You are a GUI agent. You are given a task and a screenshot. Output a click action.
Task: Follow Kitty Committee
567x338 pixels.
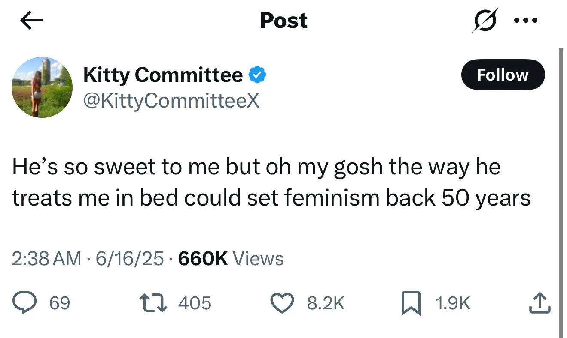[503, 75]
